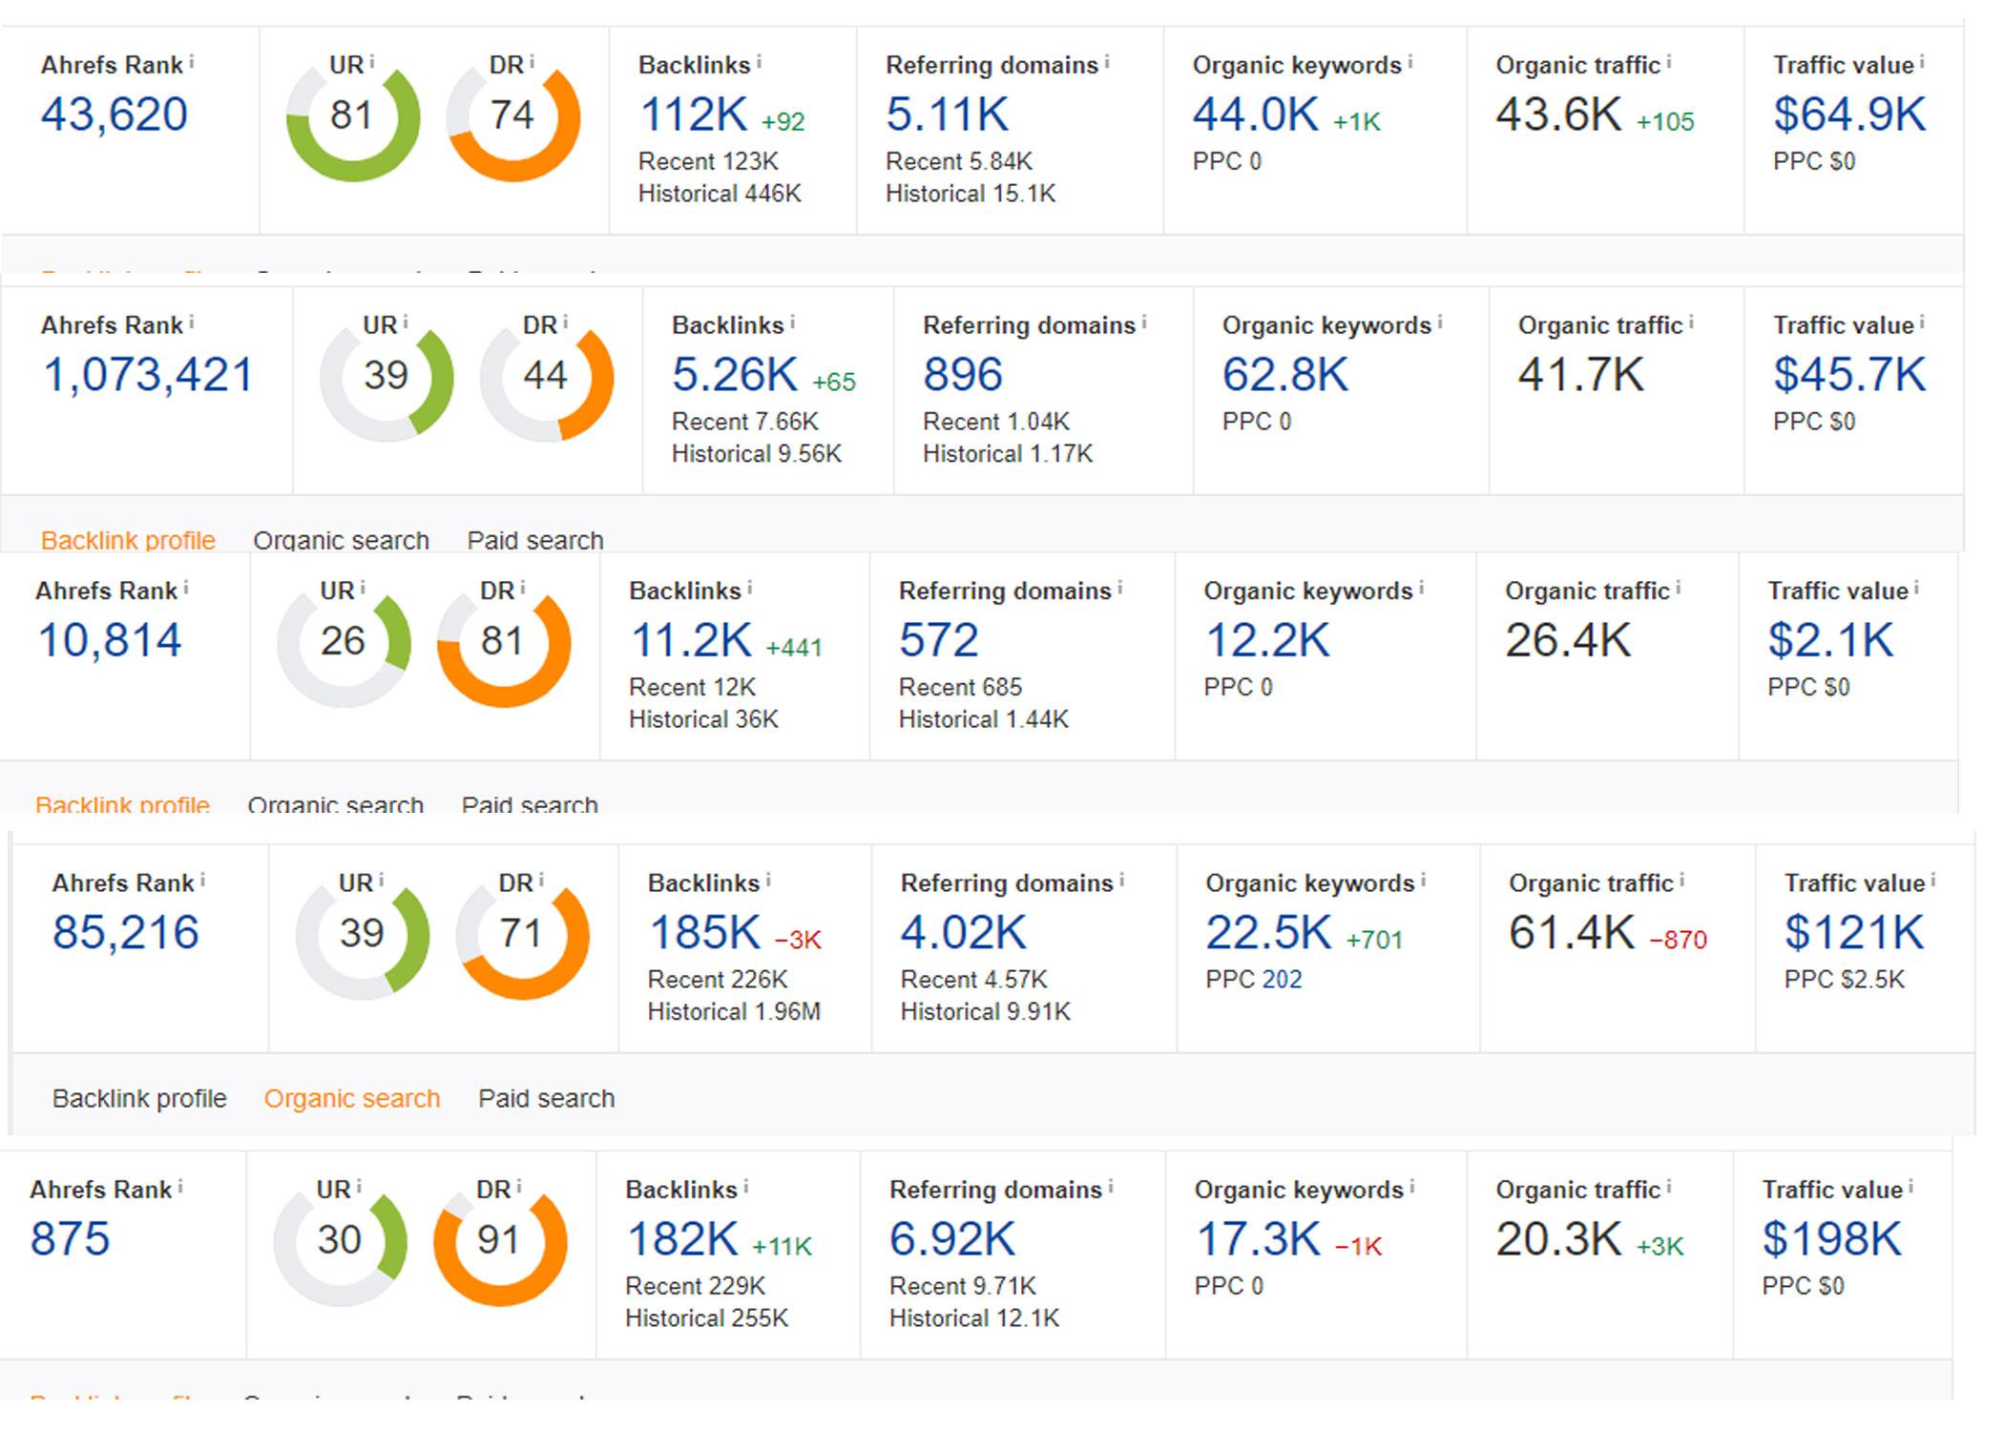Image resolution: width=2004 pixels, height=1431 pixels.
Task: Click the orange DR 91 gauge ring
Action: [x=553, y=1240]
